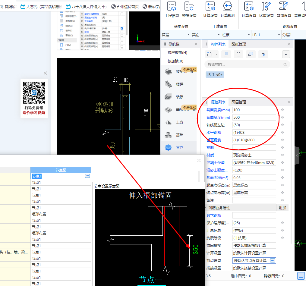
Task: Select 装修 category in navigation bar
Action: (180, 97)
